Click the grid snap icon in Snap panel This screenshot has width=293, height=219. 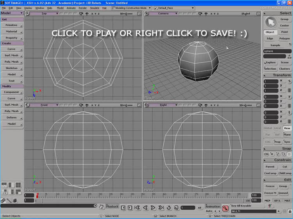289,154
